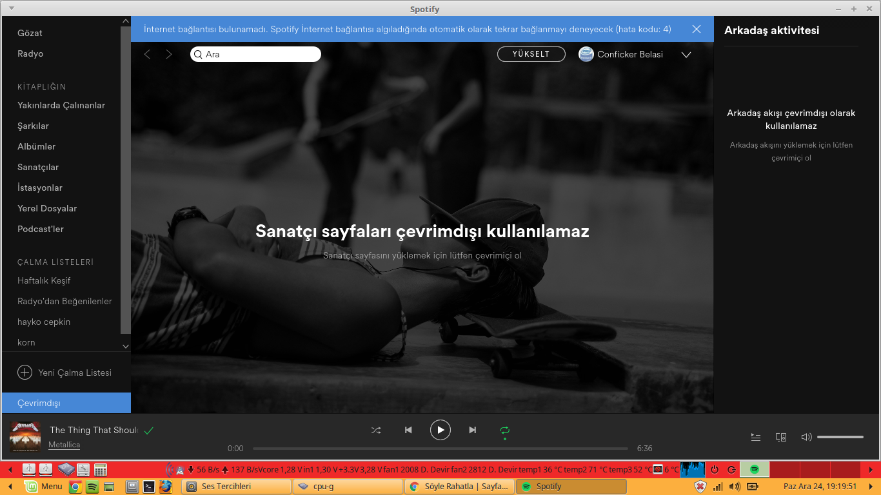Open the korn playlist
Screen dimensions: 881x495
pyautogui.click(x=26, y=342)
